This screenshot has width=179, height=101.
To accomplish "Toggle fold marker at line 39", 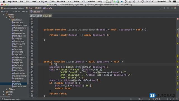I will click(x=37, y=62).
